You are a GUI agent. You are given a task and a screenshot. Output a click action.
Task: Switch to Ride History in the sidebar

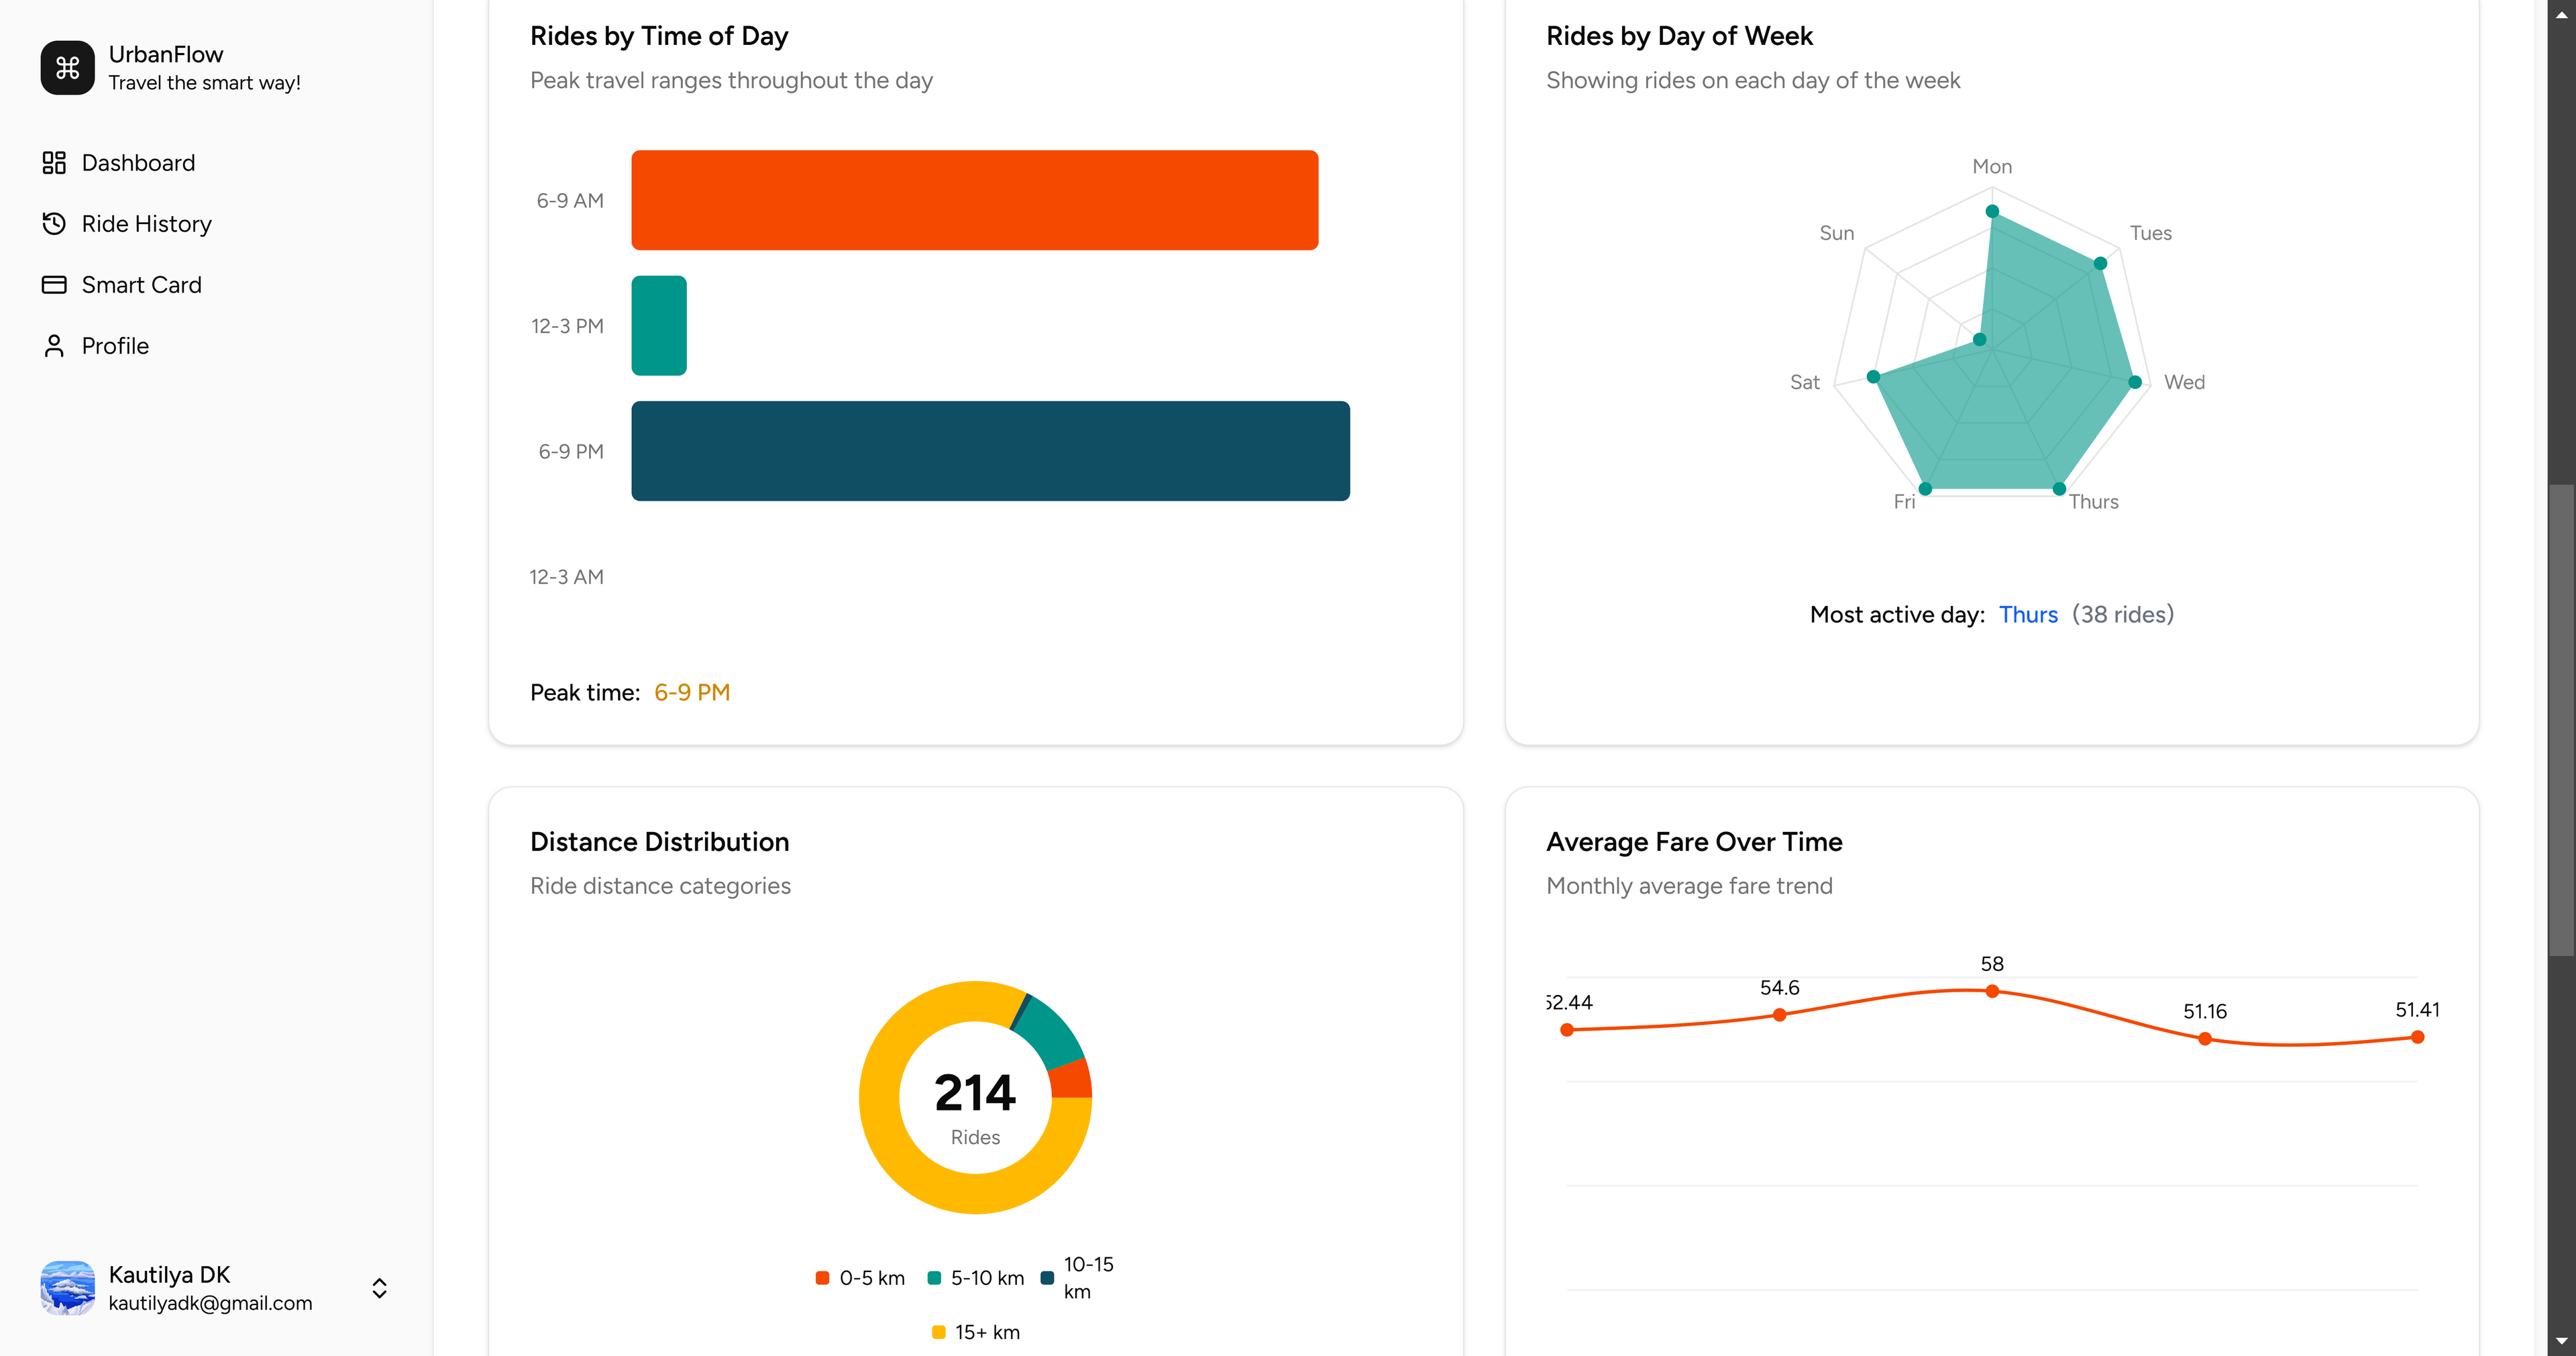click(146, 223)
